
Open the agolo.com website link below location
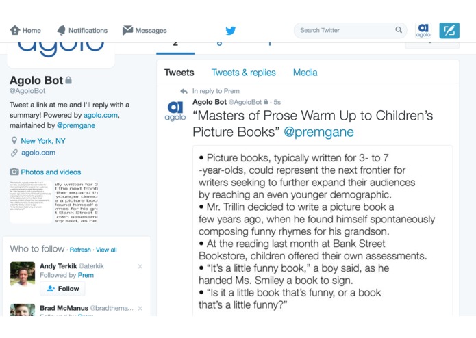[x=38, y=153]
